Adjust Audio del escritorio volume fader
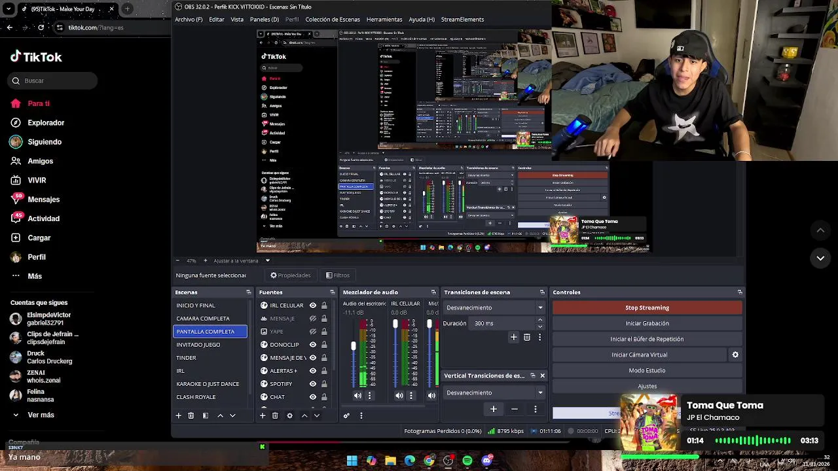 (354, 345)
